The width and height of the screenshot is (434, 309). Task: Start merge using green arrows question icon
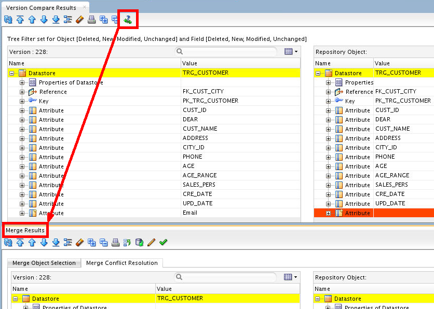pyautogui.click(x=128, y=20)
